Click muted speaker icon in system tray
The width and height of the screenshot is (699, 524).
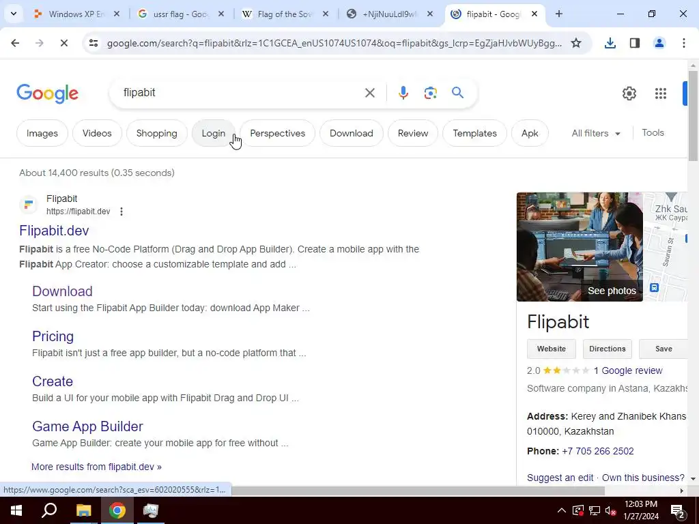pyautogui.click(x=610, y=510)
